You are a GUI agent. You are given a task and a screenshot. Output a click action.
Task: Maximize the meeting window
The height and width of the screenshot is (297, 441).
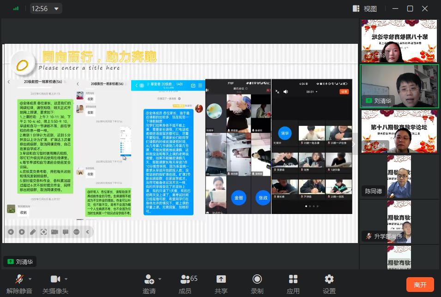pyautogui.click(x=410, y=9)
